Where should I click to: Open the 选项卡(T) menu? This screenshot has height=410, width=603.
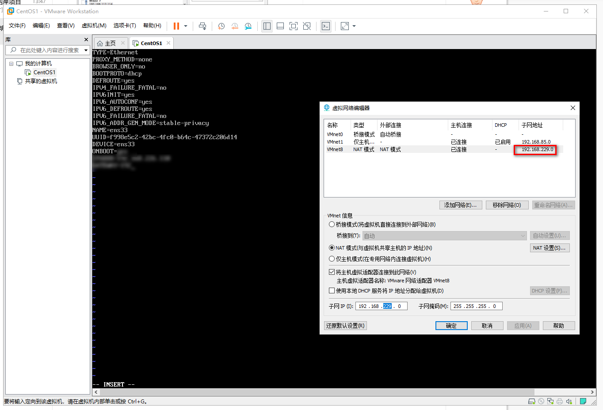(x=125, y=26)
